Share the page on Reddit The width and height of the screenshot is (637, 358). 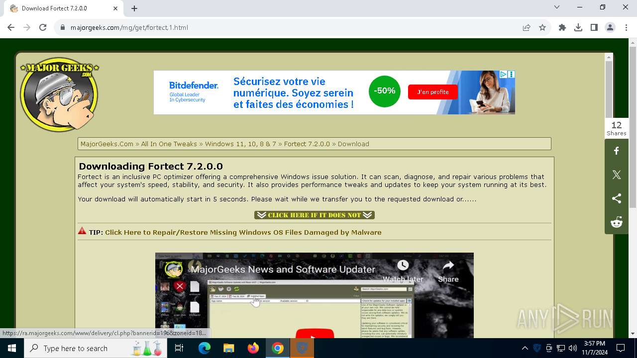pos(617,222)
